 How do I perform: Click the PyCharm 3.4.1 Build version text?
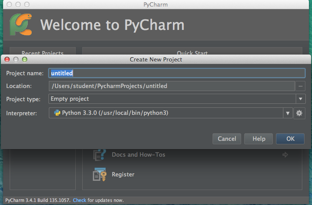coord(38,200)
